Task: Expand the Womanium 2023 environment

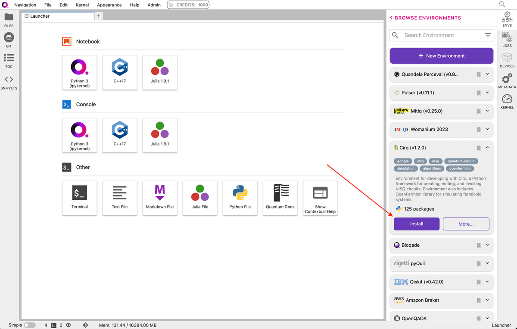Action: pyautogui.click(x=487, y=129)
